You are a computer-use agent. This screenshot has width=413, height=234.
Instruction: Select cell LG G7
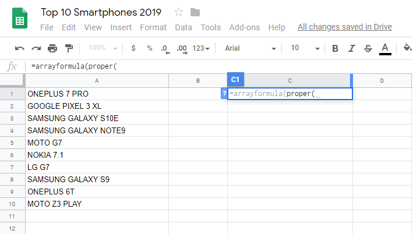pos(97,168)
